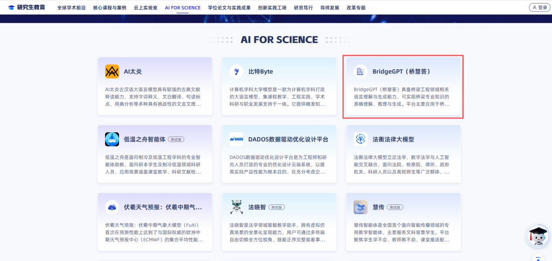Open the graduate robot assistant widget
This screenshot has height=261, width=552.
(x=538, y=236)
